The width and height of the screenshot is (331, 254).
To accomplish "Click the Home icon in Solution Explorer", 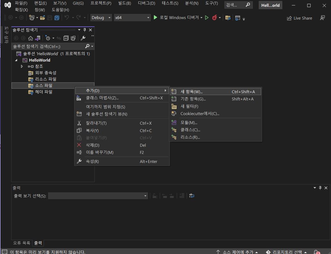I will click(31, 38).
